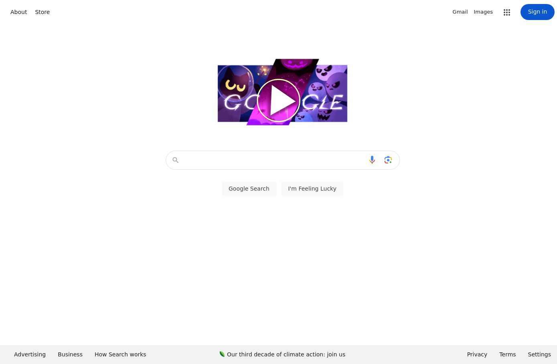Click the blue Sign in button
Image resolution: width=557 pixels, height=364 pixels.
537,12
